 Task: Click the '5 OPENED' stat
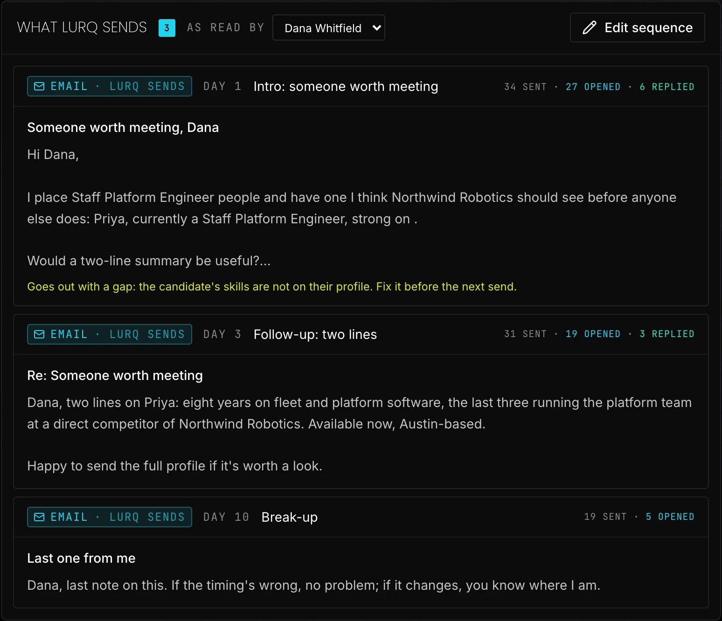670,517
